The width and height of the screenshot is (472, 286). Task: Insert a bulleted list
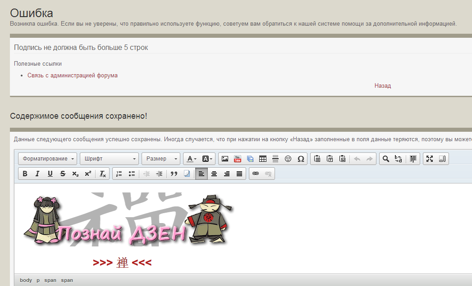point(132,174)
